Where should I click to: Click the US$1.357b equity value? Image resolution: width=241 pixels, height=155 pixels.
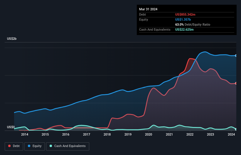pyautogui.click(x=183, y=19)
